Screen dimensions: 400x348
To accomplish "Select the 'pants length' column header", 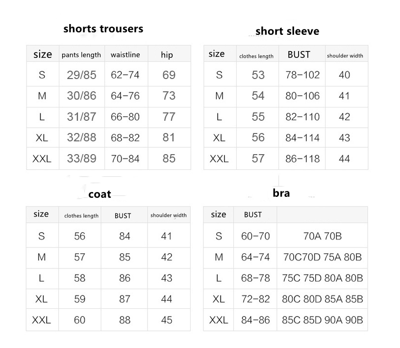I will pyautogui.click(x=81, y=55).
